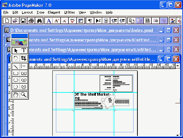Select the Rectangle Frame tool
The width and height of the screenshot is (183, 138).
[24, 73]
